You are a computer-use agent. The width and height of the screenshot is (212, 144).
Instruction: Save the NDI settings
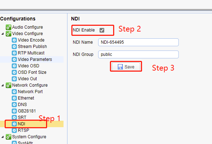click(x=126, y=67)
